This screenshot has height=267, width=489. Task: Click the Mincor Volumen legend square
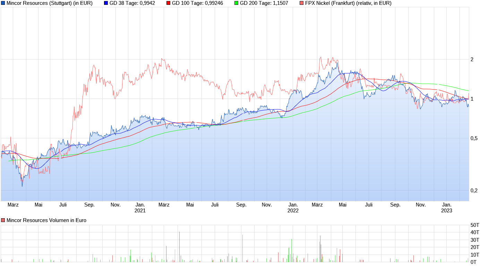tap(3, 220)
